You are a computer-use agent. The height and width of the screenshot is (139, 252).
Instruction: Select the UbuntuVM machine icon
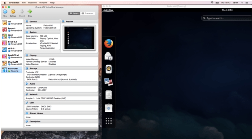click(4, 63)
